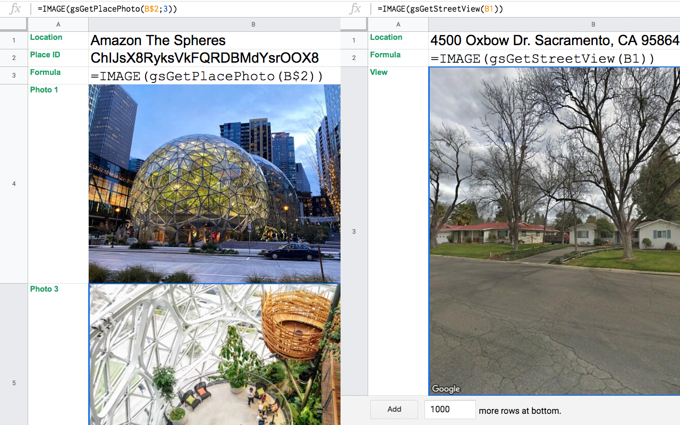Select column header A on the left sheet

[58, 24]
